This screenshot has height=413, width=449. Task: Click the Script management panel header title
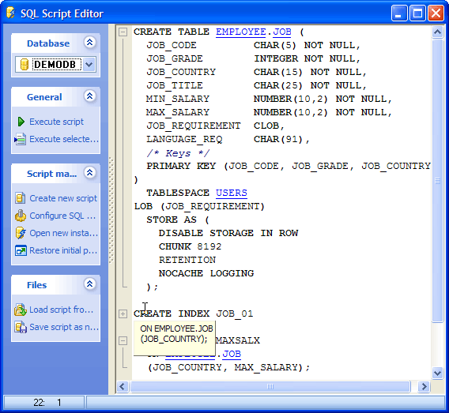click(x=52, y=174)
